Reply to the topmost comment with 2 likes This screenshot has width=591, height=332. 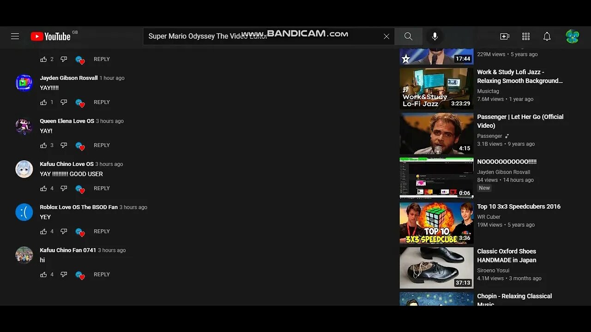102,59
